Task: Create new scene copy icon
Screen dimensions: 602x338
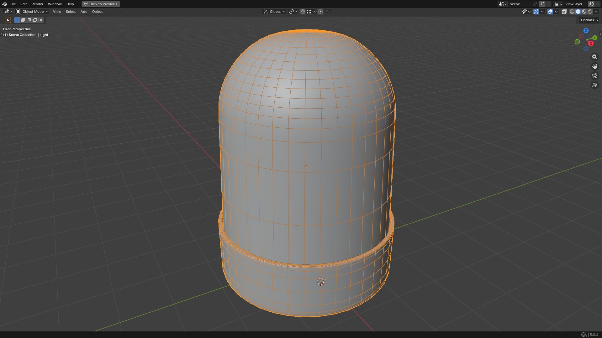Action: click(x=542, y=4)
